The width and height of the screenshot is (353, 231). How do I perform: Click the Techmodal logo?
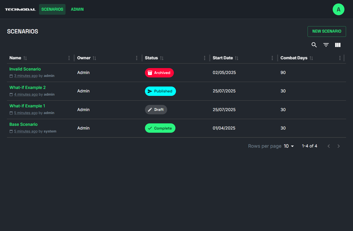[20, 9]
